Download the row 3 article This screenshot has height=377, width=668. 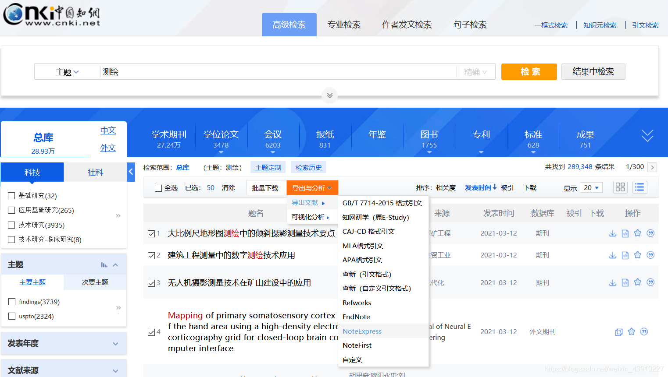point(613,283)
